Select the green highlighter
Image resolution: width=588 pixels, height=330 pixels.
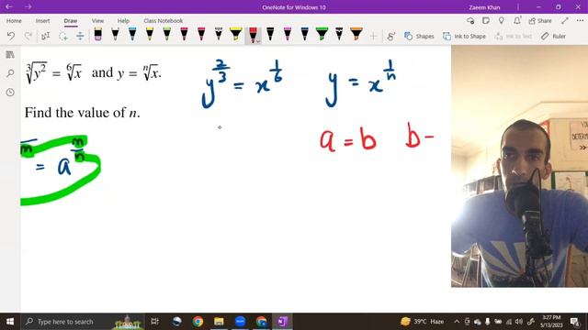322,35
